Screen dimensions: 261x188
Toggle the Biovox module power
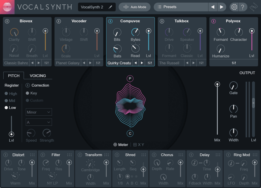pos(7,21)
